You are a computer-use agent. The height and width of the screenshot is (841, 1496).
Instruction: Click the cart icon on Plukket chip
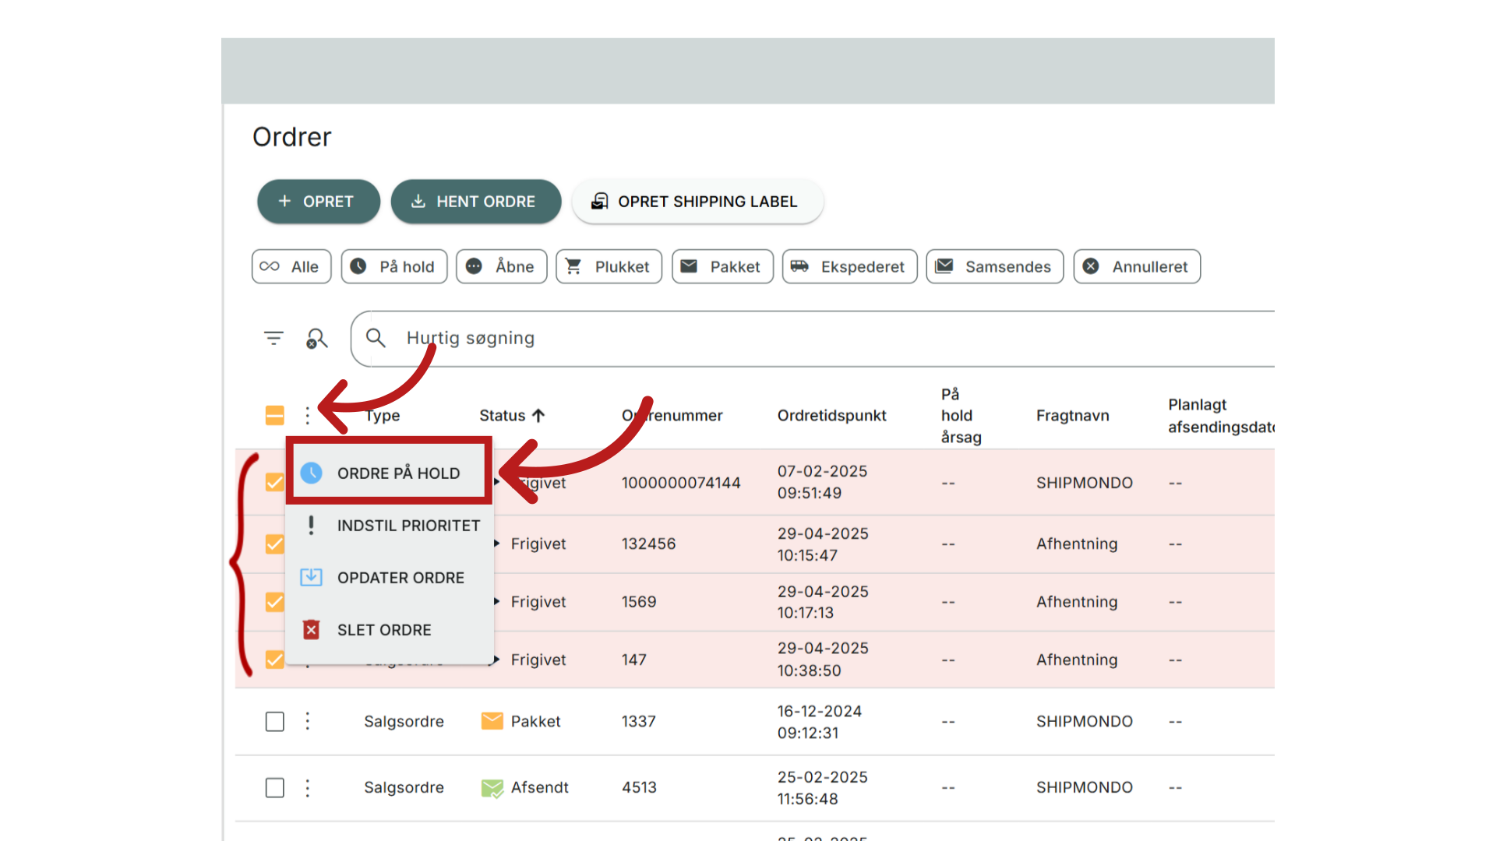point(573,266)
